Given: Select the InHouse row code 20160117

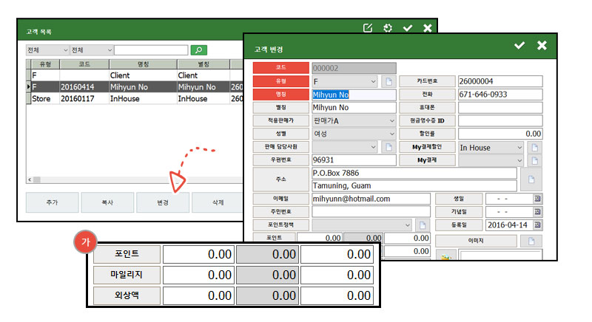Looking at the screenshot, I should [136, 99].
